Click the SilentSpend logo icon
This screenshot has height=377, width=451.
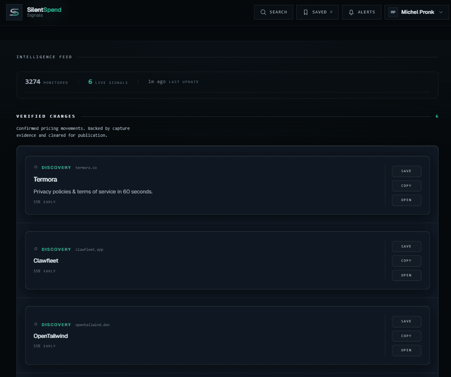pos(14,12)
